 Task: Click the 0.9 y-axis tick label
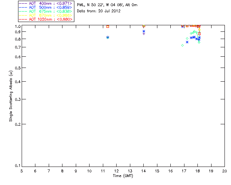pos(18,32)
